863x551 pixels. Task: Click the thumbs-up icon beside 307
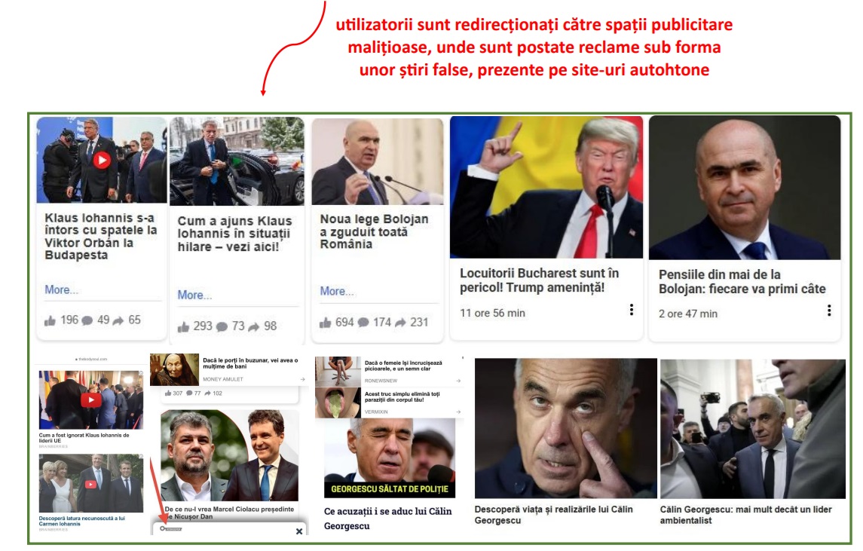(168, 393)
